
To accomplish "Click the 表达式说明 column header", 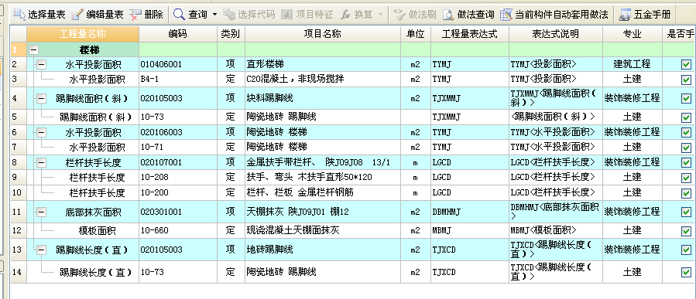I will pyautogui.click(x=556, y=34).
